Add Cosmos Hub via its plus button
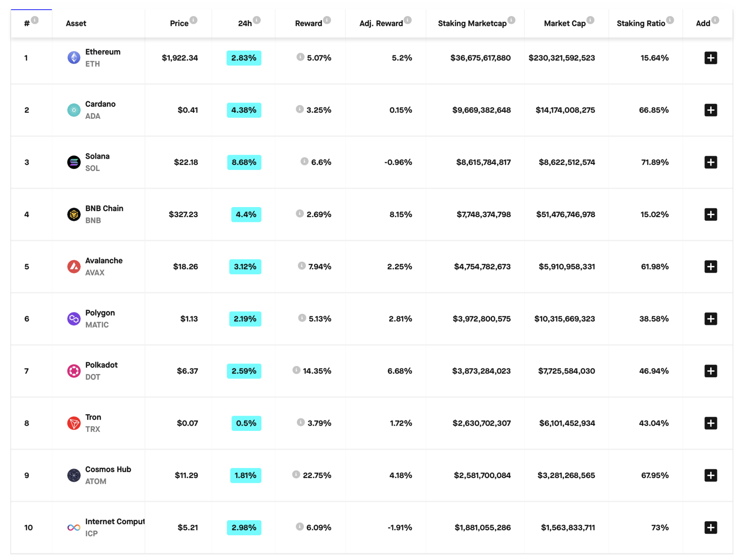Screen dimensions: 739x558 (711, 475)
